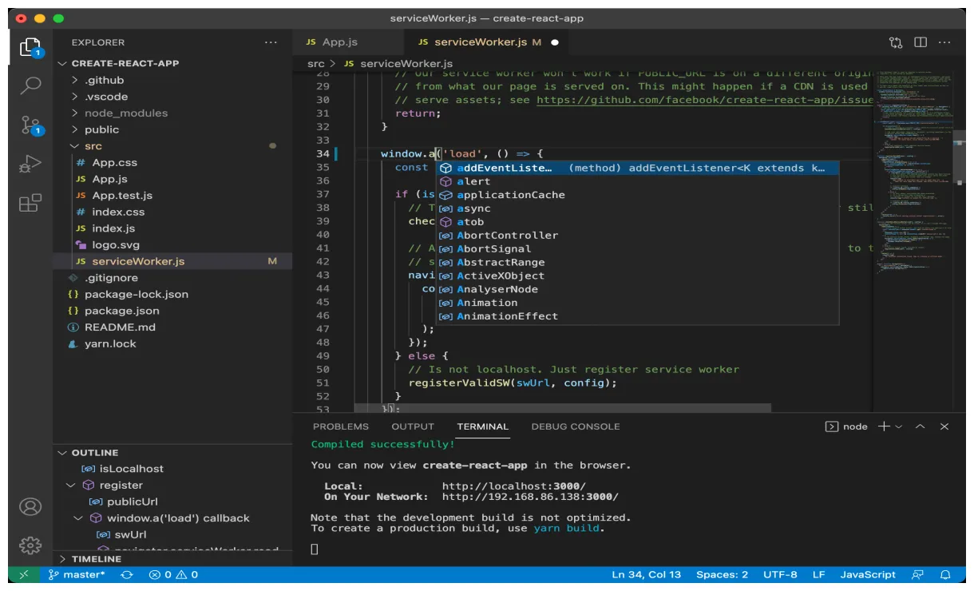Open the DEBUG CONSOLE panel tab
The height and width of the screenshot is (591, 974).
click(575, 426)
